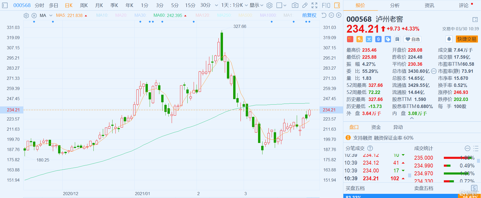Open 分析 tab in right panel
This screenshot has height=198, width=481.
(395, 5)
